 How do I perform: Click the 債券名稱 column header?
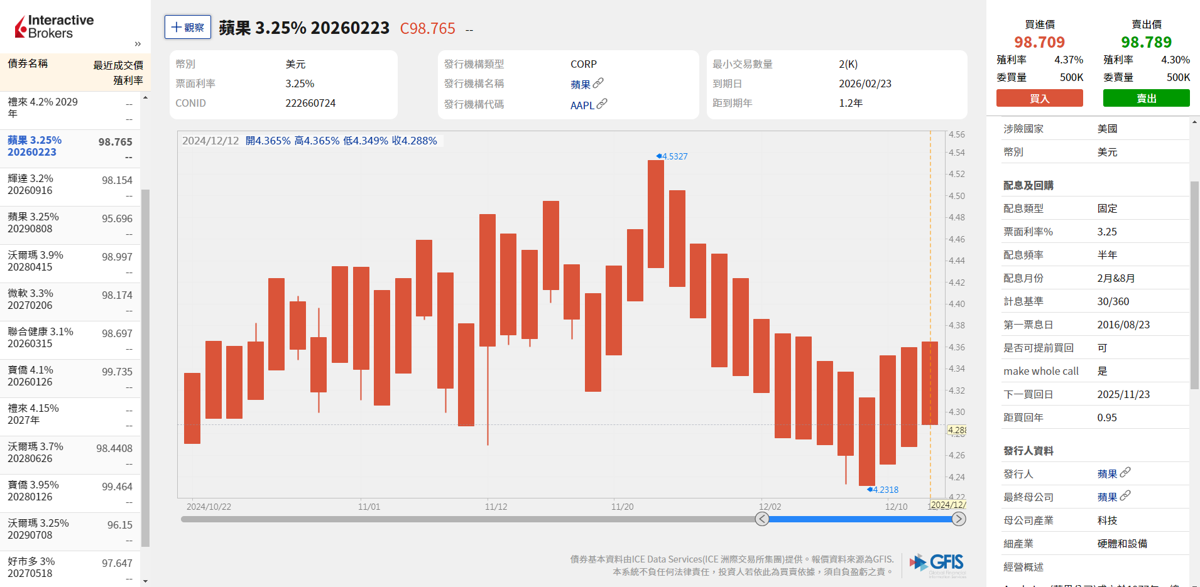pyautogui.click(x=28, y=63)
